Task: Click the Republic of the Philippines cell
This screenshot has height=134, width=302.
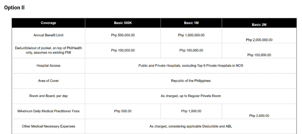Action: click(191, 81)
